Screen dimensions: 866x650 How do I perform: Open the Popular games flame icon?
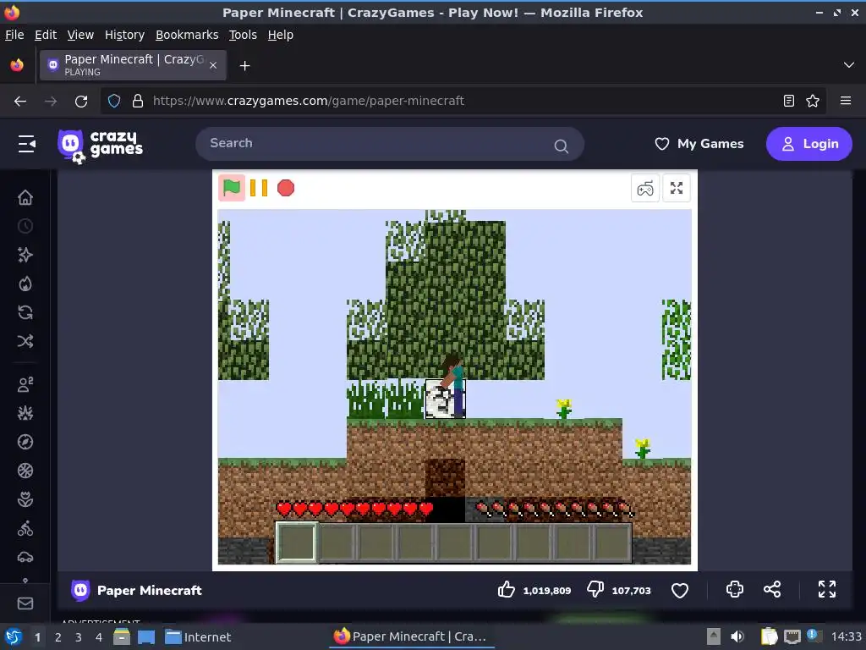click(25, 284)
